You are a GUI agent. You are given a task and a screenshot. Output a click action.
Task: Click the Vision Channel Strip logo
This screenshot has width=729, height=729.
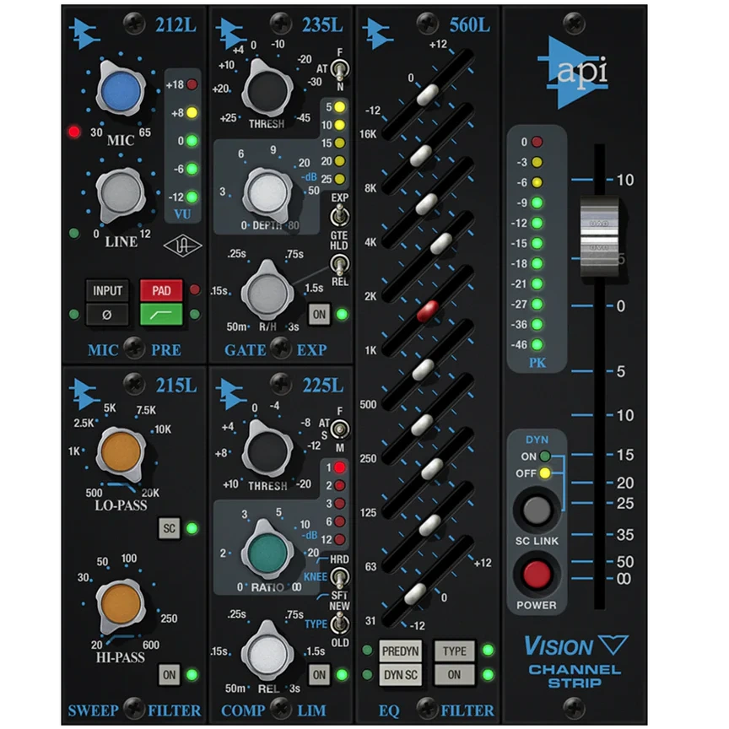(575, 662)
